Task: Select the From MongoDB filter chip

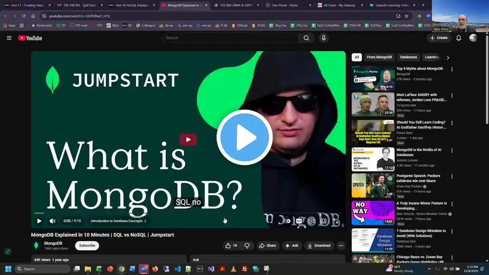Action: tap(379, 57)
